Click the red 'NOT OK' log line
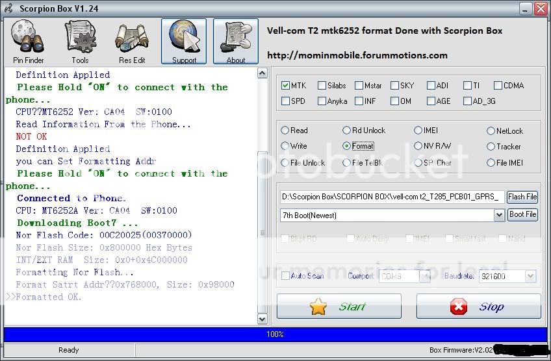Viewport: 551px width, 361px height. (31, 136)
